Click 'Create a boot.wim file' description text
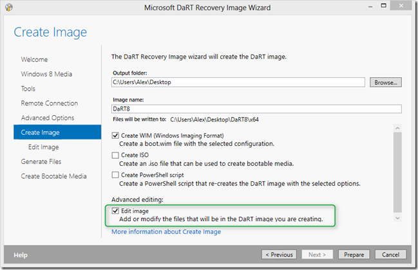The width and height of the screenshot is (418, 270). (x=196, y=143)
